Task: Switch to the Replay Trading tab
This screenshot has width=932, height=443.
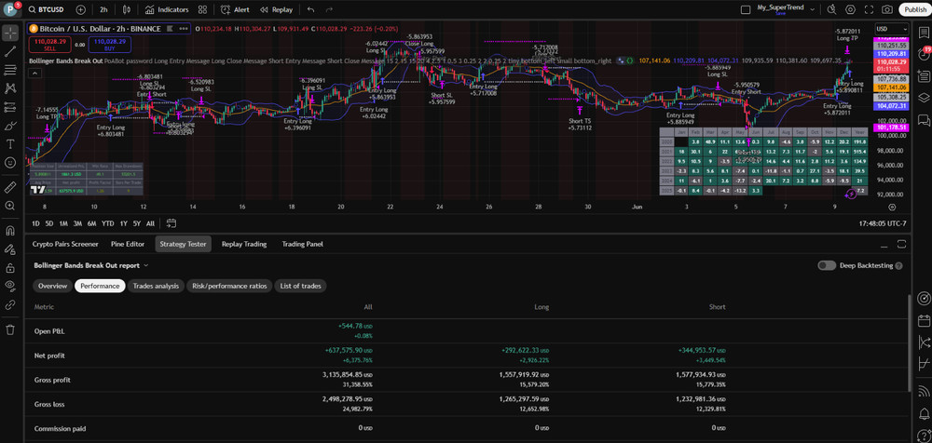Action: tap(243, 244)
